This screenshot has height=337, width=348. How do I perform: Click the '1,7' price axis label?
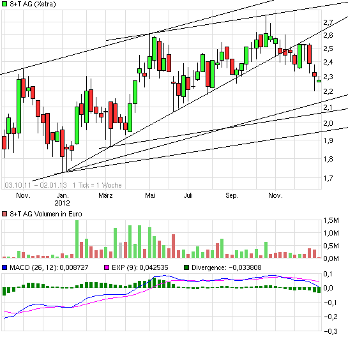[x=328, y=178]
